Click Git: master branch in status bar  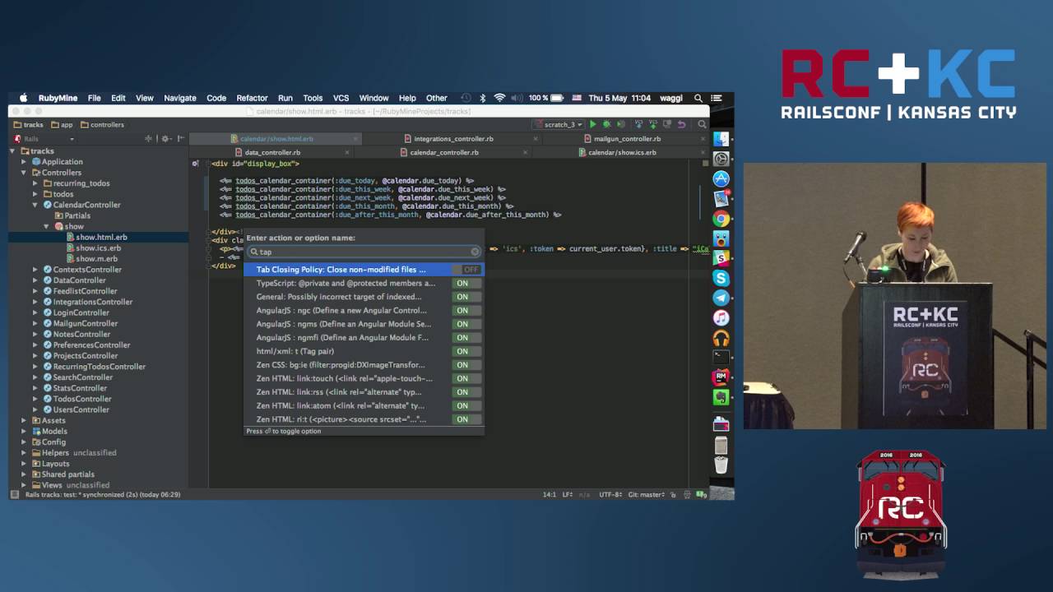tap(647, 494)
